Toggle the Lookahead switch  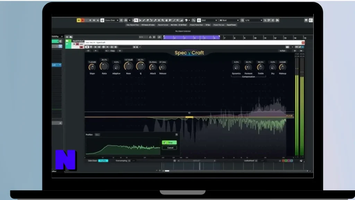[256, 161]
